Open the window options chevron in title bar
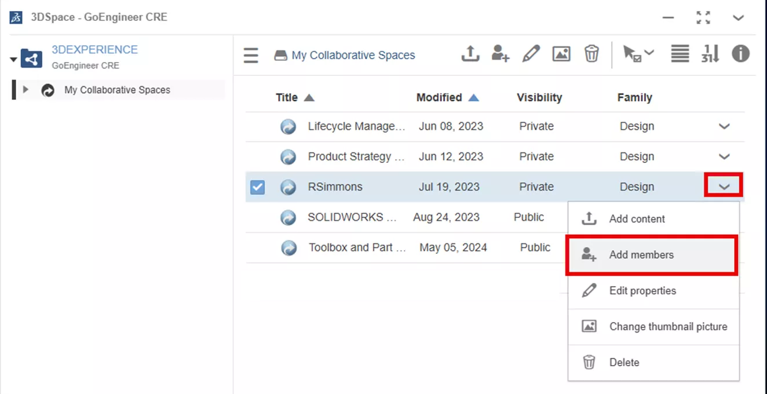This screenshot has width=767, height=394. (x=738, y=18)
